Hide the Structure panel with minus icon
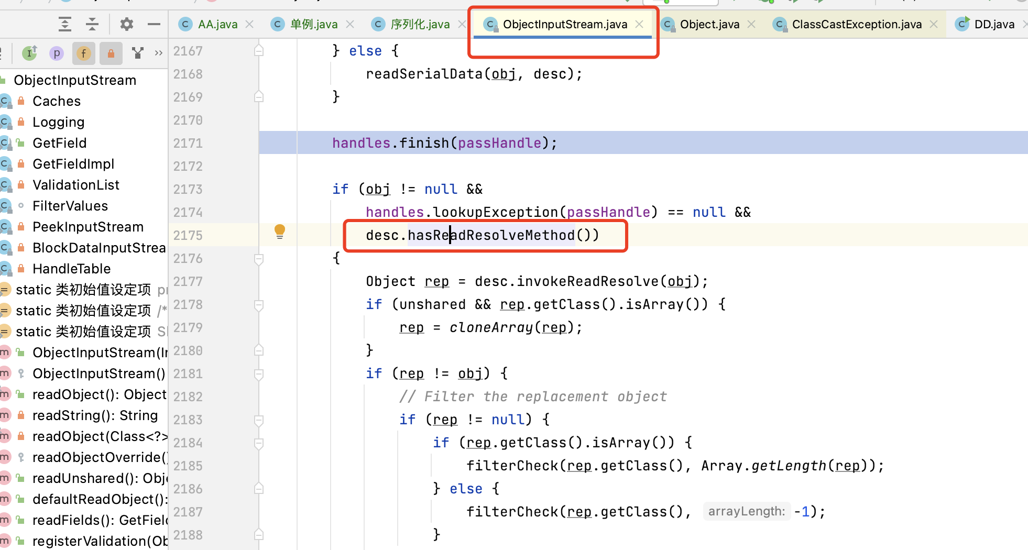Image resolution: width=1028 pixels, height=550 pixels. tap(154, 24)
